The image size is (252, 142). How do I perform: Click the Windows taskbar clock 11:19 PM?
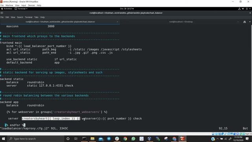238,139
